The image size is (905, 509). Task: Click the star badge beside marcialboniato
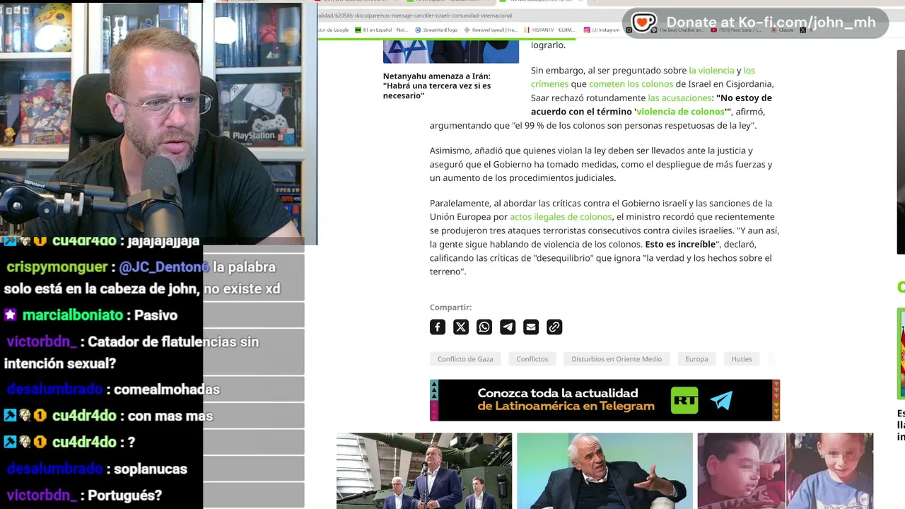click(11, 315)
